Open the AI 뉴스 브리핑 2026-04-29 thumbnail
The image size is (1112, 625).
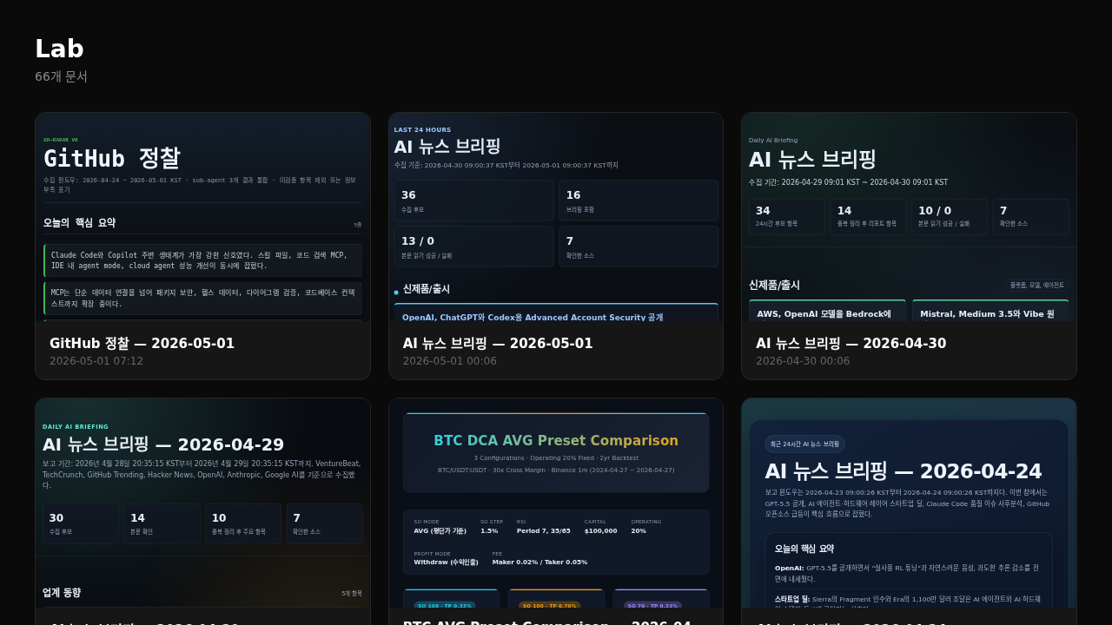tap(202, 503)
